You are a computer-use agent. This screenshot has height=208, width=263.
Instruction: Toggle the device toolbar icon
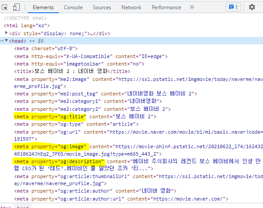16,7
